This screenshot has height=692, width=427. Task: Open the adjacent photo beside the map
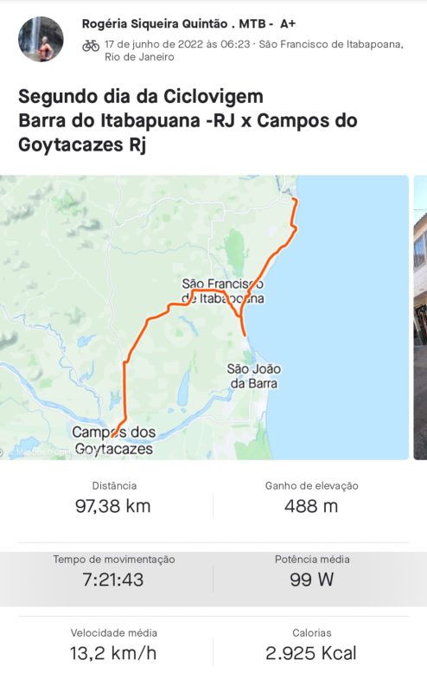tap(420, 317)
